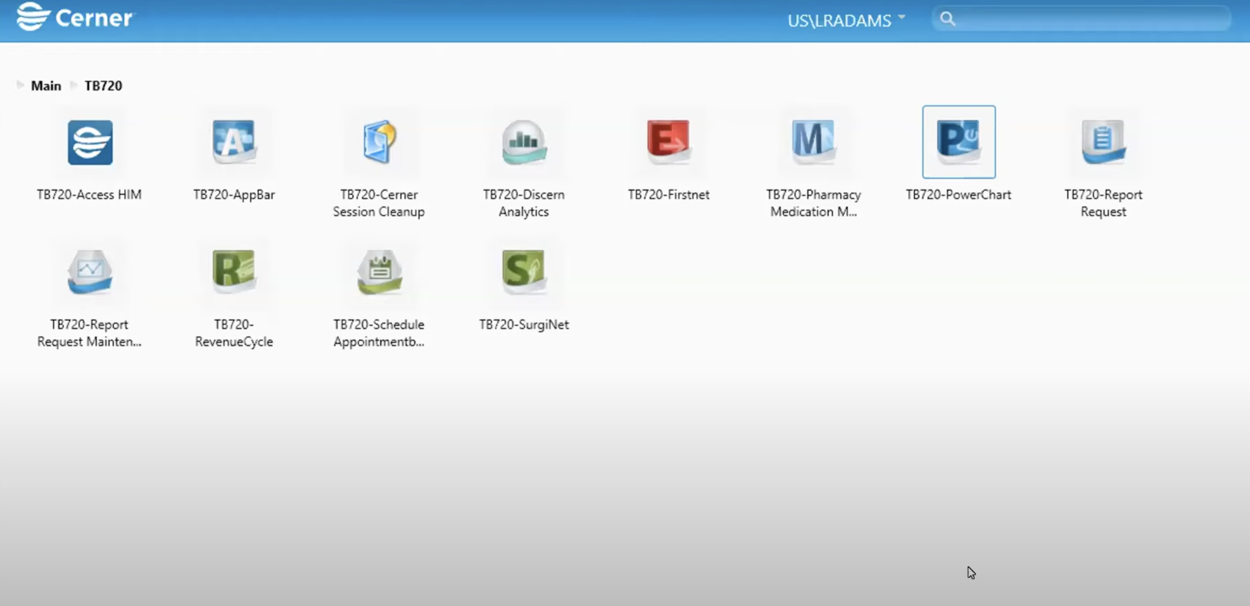Launch the TB720-Pharmacy Medication Manager icon
1250x606 pixels.
pyautogui.click(x=813, y=142)
